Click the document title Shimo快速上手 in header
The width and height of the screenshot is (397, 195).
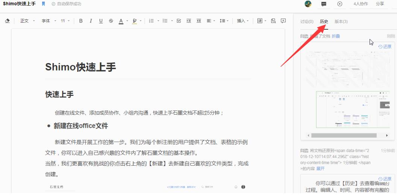pos(19,4)
